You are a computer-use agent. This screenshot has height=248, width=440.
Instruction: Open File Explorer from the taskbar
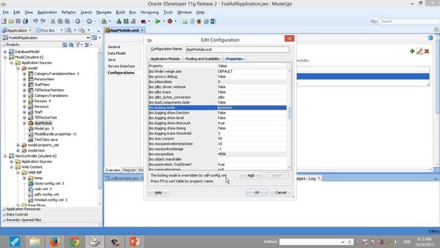click(34, 242)
